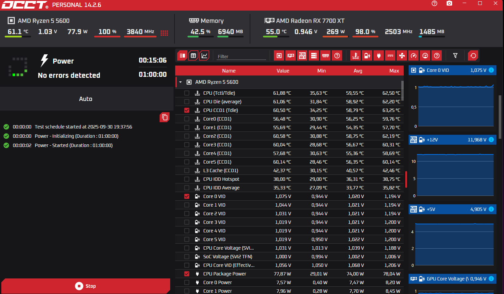Sort the table by the Max column

click(x=394, y=71)
